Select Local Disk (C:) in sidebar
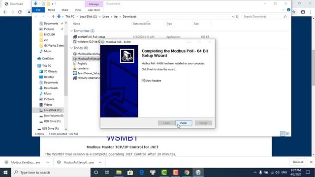Viewport: 315px width, 177px height. pyautogui.click(x=53, y=110)
